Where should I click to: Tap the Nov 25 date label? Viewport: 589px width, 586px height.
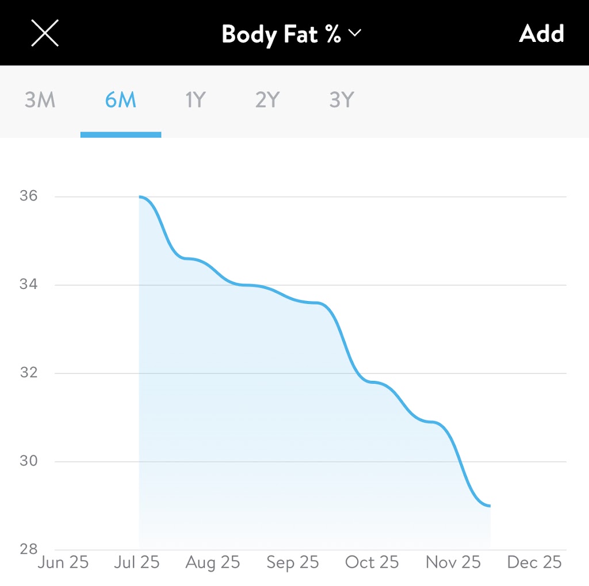pos(453,562)
